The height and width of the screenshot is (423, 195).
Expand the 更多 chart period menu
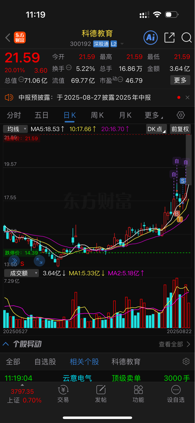click(154, 115)
